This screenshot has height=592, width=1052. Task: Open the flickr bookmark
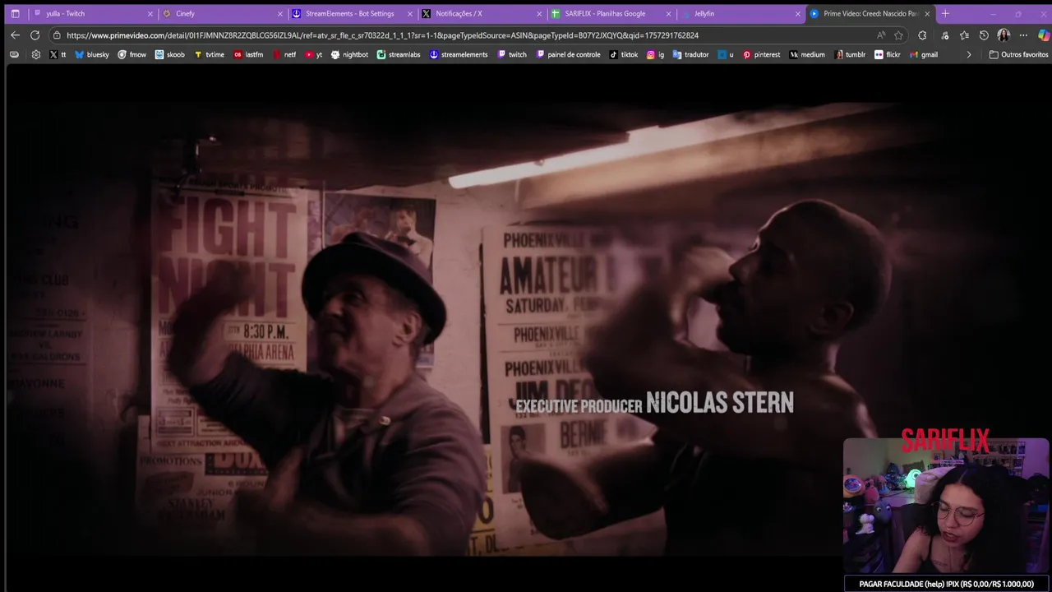pyautogui.click(x=888, y=54)
